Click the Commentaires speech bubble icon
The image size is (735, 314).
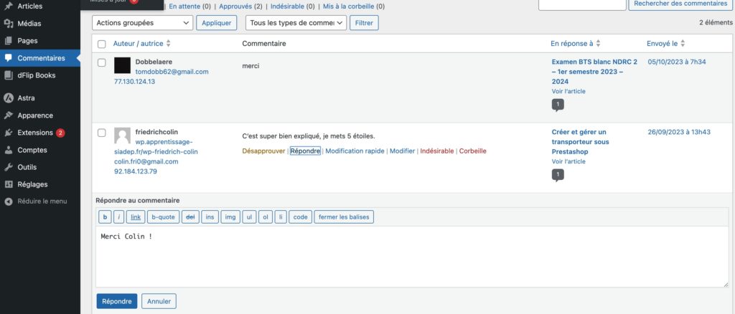tap(8, 58)
